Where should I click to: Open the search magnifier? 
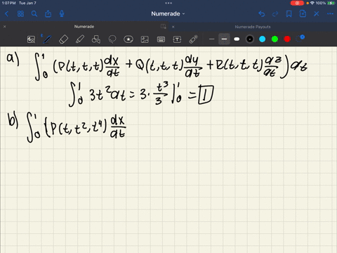34,14
